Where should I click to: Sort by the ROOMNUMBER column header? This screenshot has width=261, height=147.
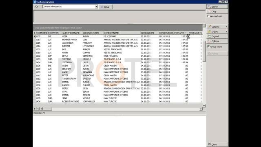(42, 33)
